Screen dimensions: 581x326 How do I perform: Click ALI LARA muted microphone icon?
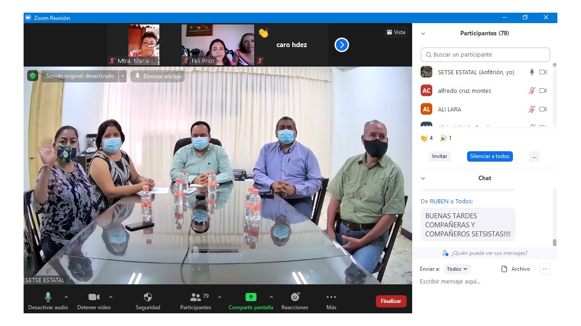pyautogui.click(x=532, y=109)
